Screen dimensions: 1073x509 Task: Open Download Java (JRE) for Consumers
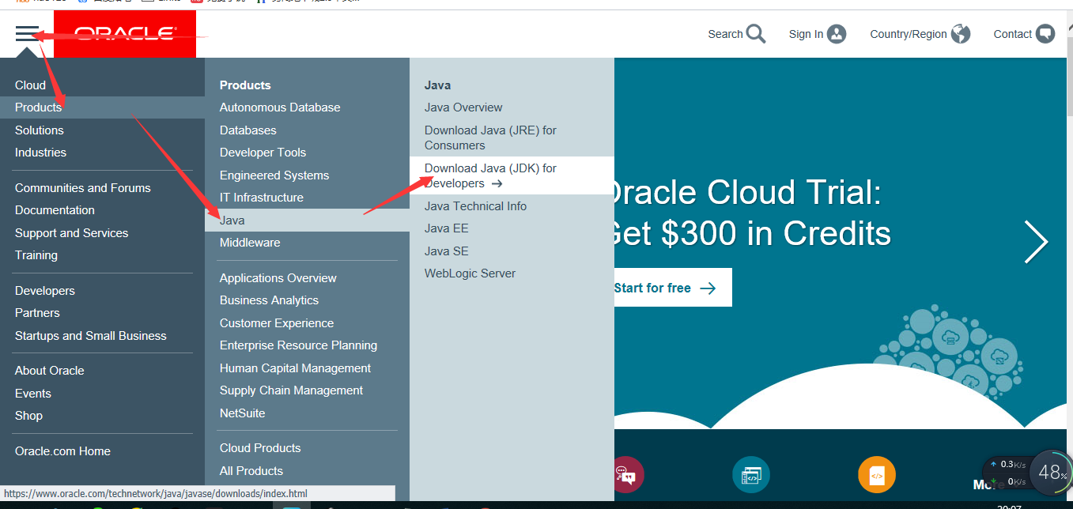490,138
